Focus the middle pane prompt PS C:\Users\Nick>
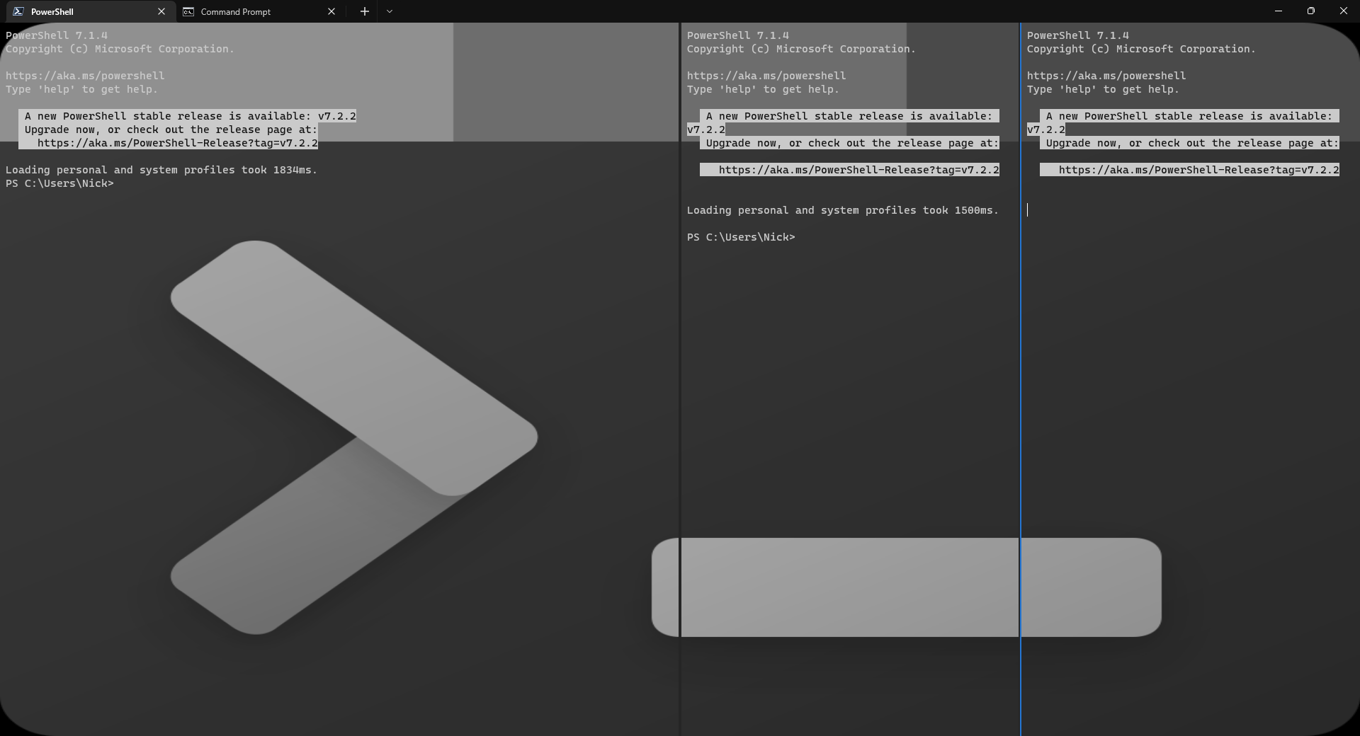Screen dimensions: 1360x736 click(741, 237)
